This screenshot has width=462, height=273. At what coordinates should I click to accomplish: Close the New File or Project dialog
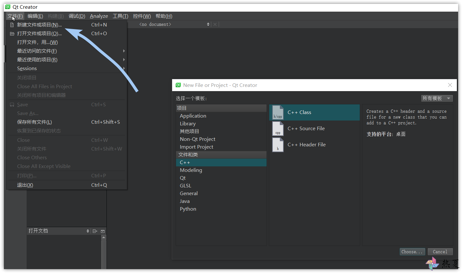450,85
